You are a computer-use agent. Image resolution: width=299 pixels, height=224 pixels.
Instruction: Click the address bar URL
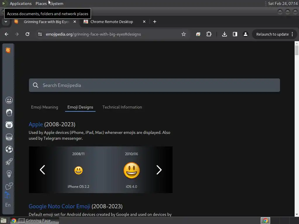coord(93,34)
